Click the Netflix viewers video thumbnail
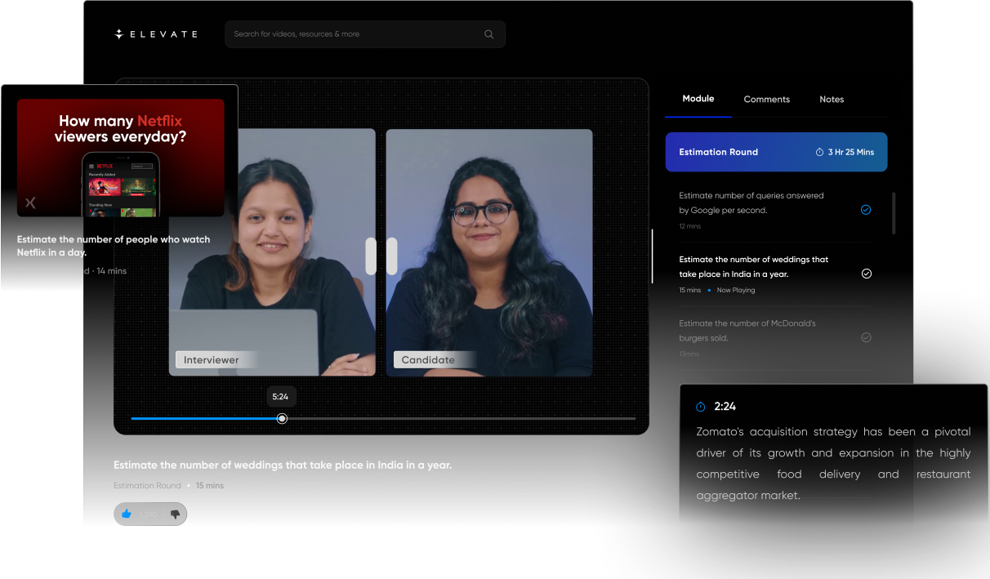 [x=121, y=158]
